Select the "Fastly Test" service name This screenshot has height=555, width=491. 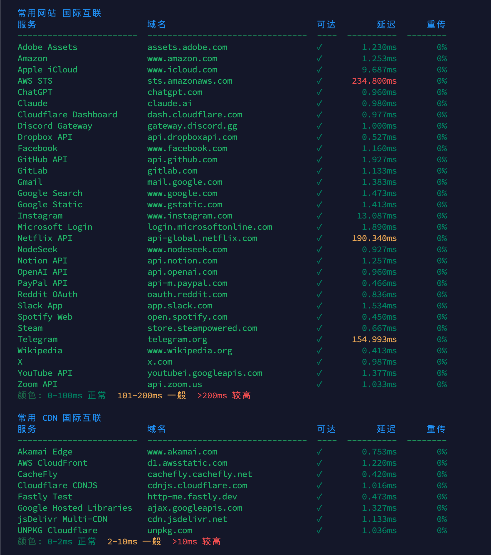45,497
